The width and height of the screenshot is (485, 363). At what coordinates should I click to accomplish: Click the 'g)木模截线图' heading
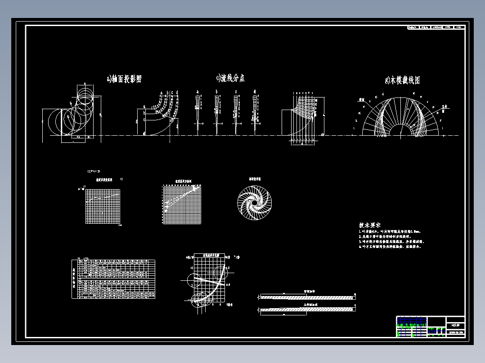pos(402,80)
